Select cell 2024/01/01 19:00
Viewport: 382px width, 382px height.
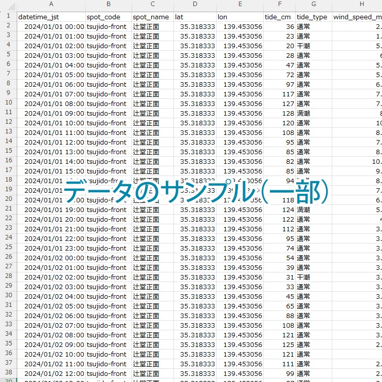[51, 210]
